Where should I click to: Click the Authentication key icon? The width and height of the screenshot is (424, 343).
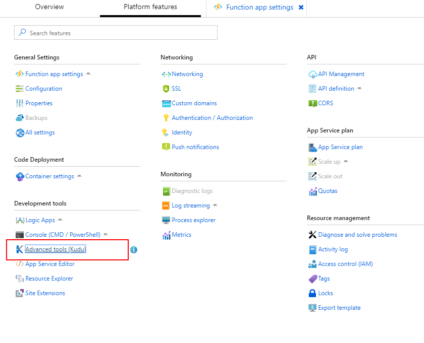166,118
